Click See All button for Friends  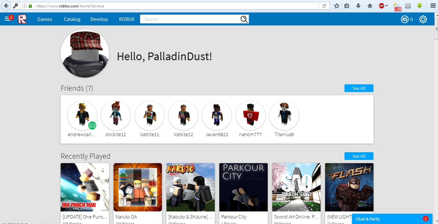[359, 88]
